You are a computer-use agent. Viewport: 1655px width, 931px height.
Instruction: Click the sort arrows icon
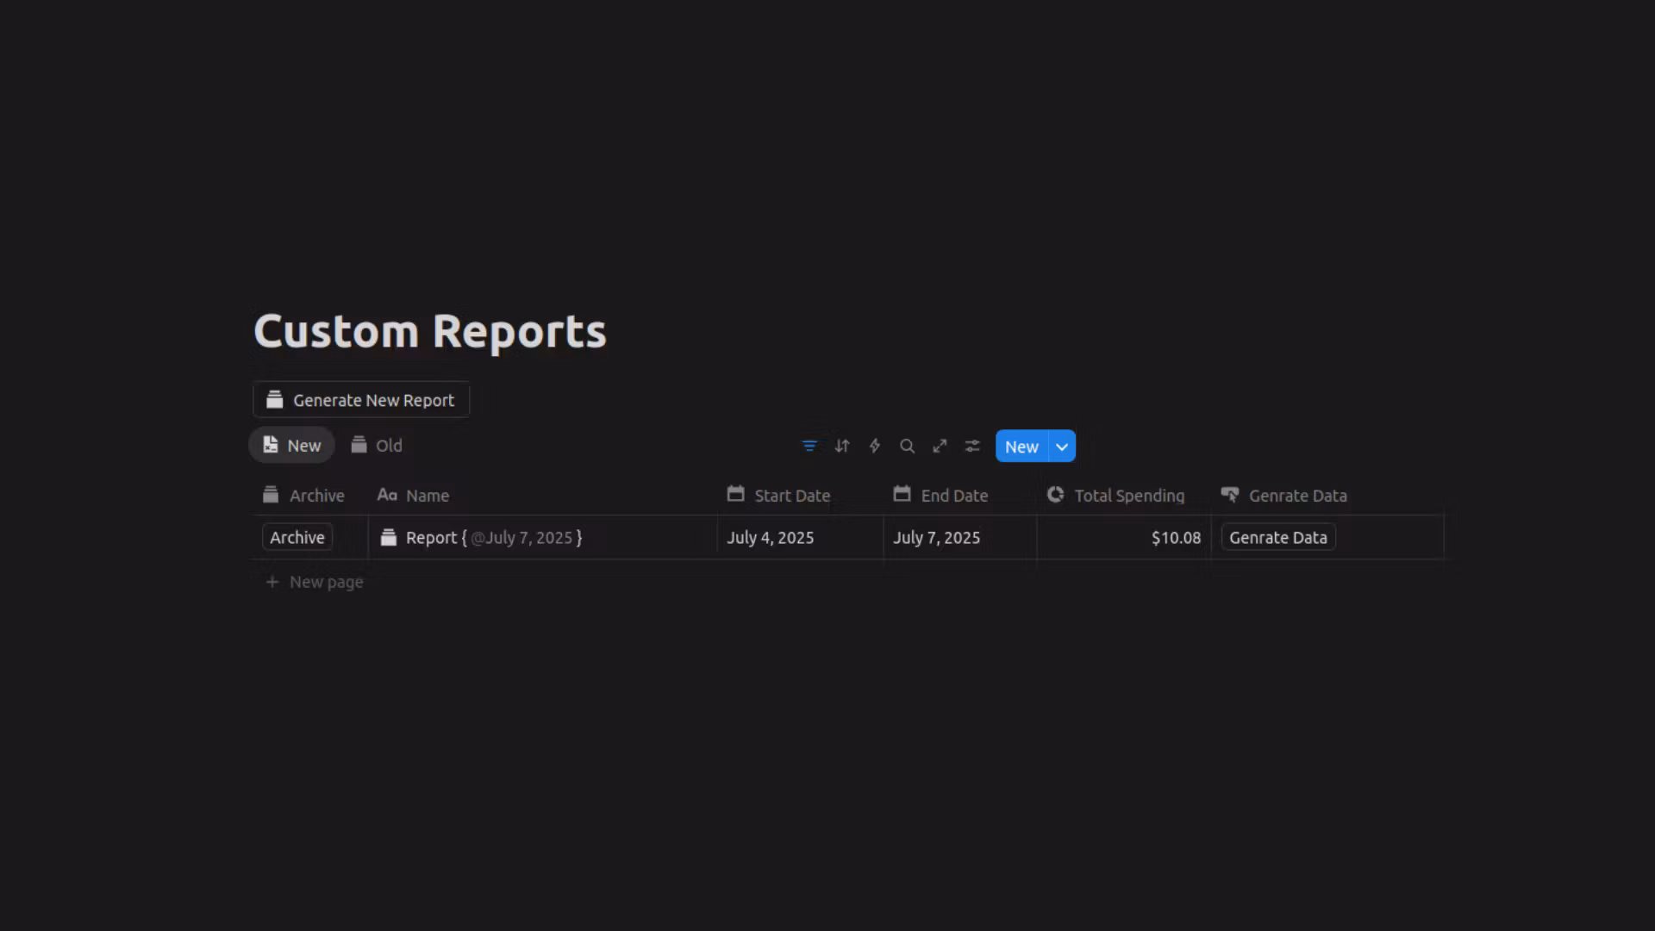click(842, 446)
